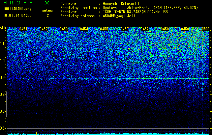Click the 0.9 frequency axis label
Image resolution: width=212 pixels, height=135 pixels.
coord(2,78)
